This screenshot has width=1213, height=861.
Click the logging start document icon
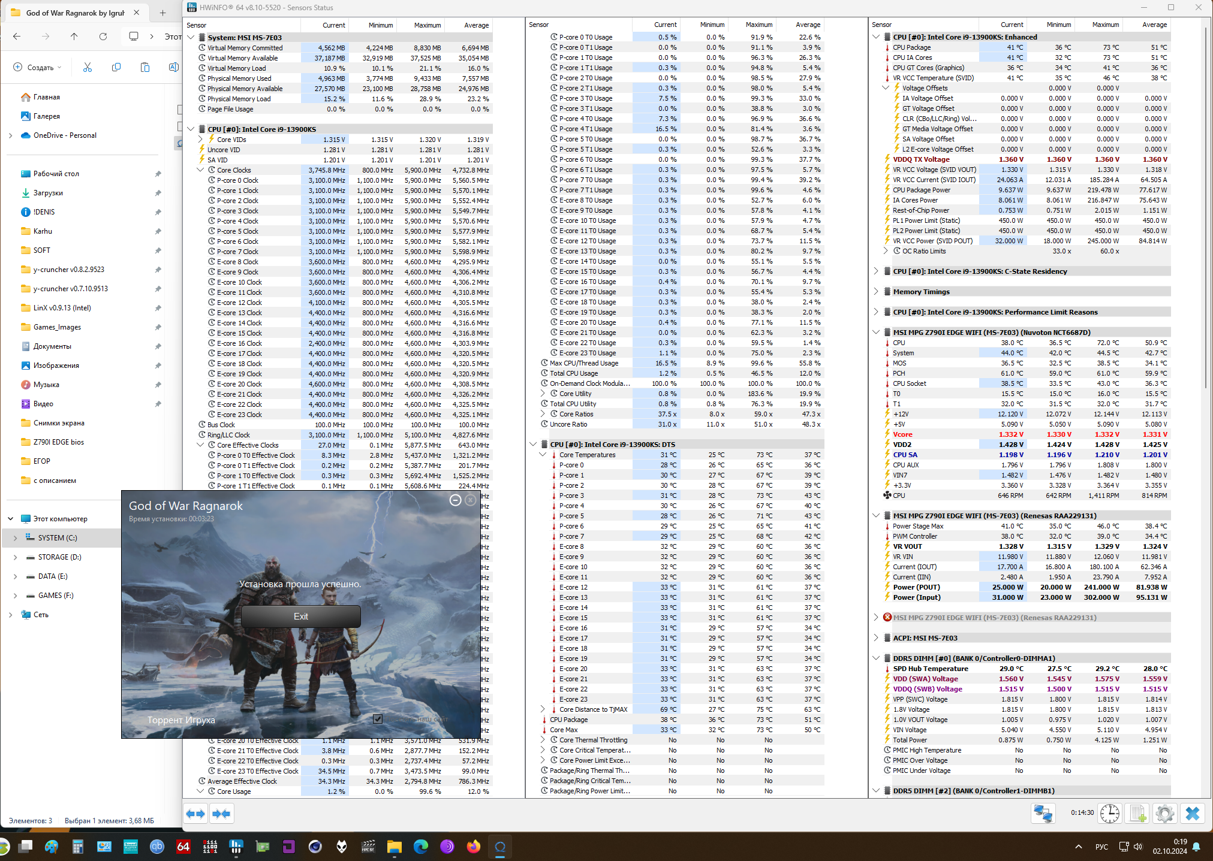(x=1137, y=813)
